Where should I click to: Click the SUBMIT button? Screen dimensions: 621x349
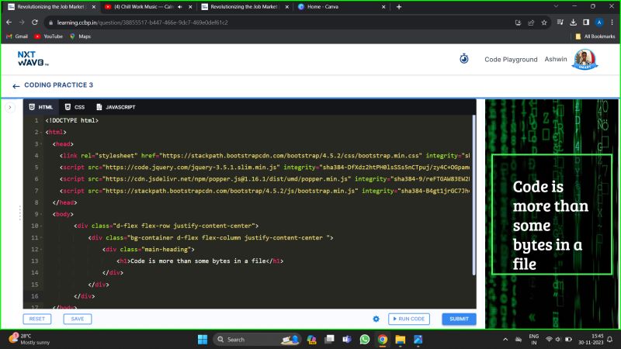459,319
